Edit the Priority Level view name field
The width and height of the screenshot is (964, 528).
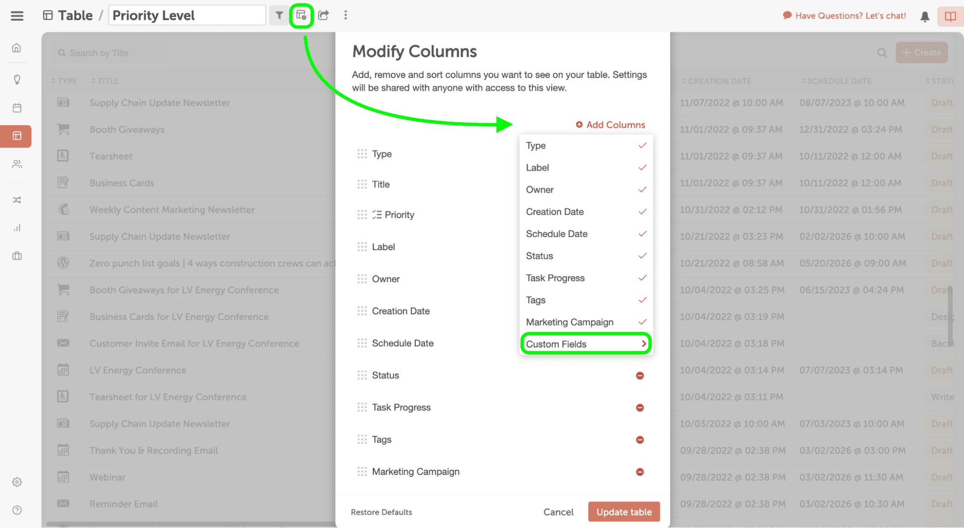[187, 15]
